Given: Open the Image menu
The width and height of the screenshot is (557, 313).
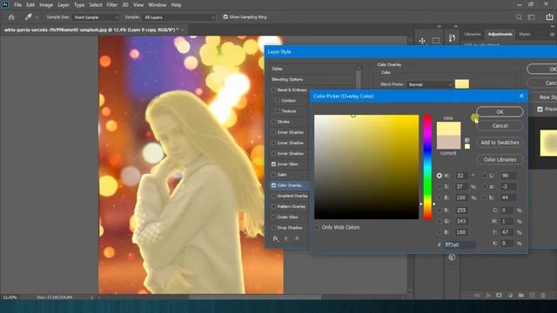Looking at the screenshot, I should tap(46, 5).
